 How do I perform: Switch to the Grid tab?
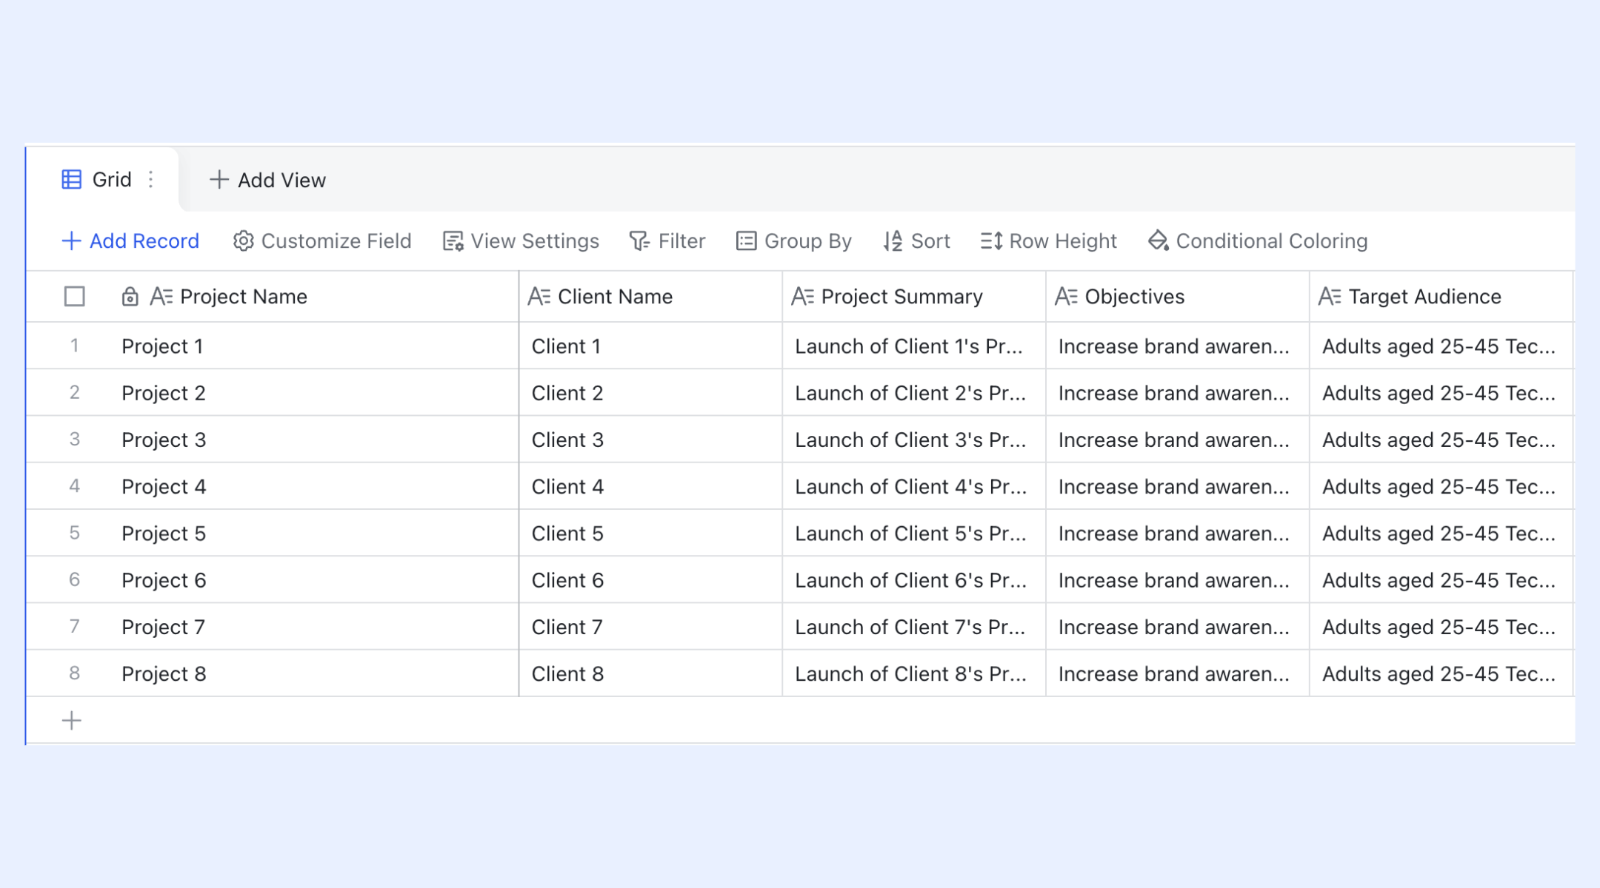click(102, 180)
